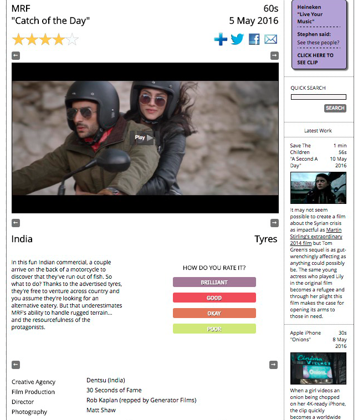Share the ad via Facebook icon
The height and width of the screenshot is (420, 363).
(x=254, y=39)
